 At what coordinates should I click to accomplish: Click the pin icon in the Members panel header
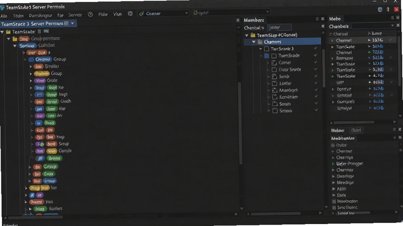tap(317, 19)
